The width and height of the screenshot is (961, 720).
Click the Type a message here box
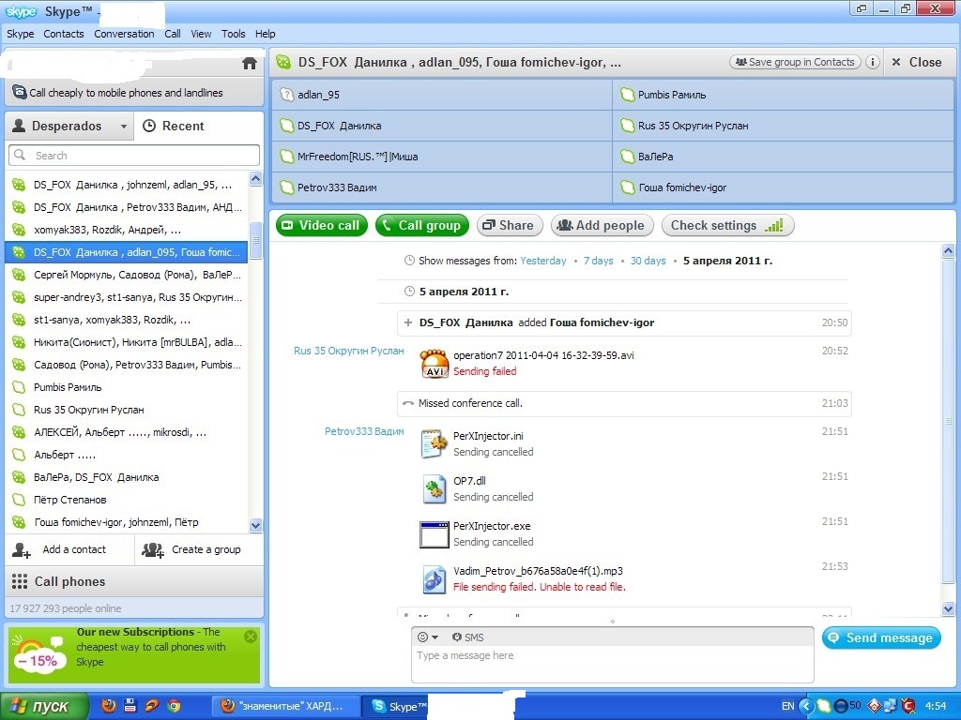612,665
